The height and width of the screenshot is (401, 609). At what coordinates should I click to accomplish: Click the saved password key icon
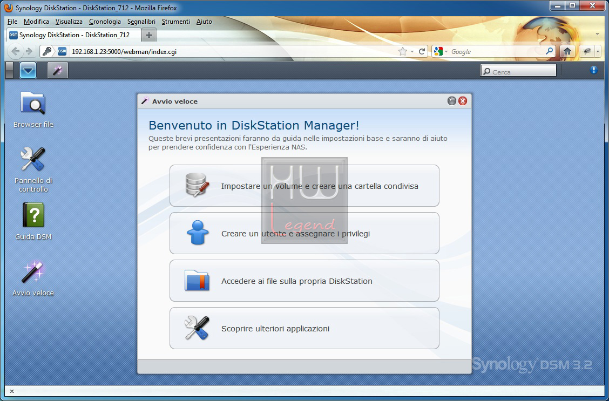click(47, 51)
